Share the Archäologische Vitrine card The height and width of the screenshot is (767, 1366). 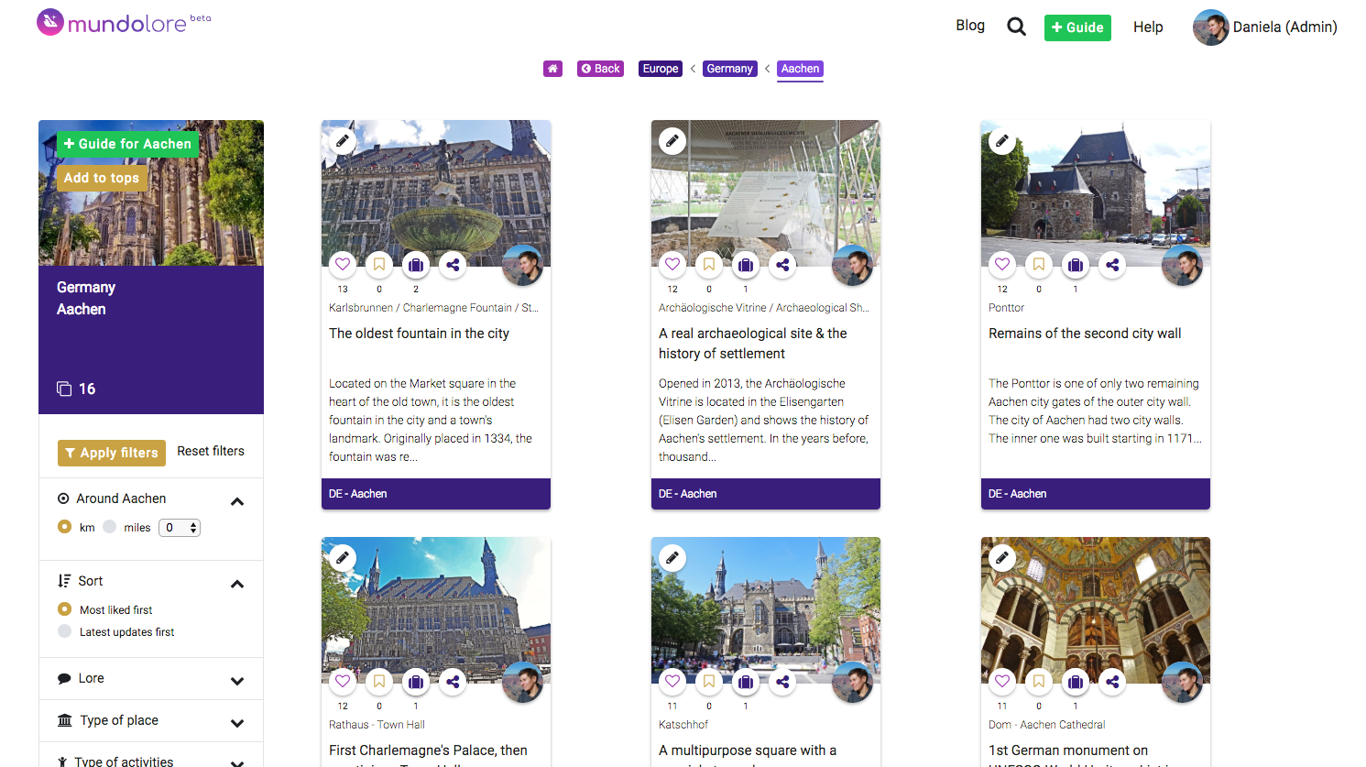tap(782, 265)
